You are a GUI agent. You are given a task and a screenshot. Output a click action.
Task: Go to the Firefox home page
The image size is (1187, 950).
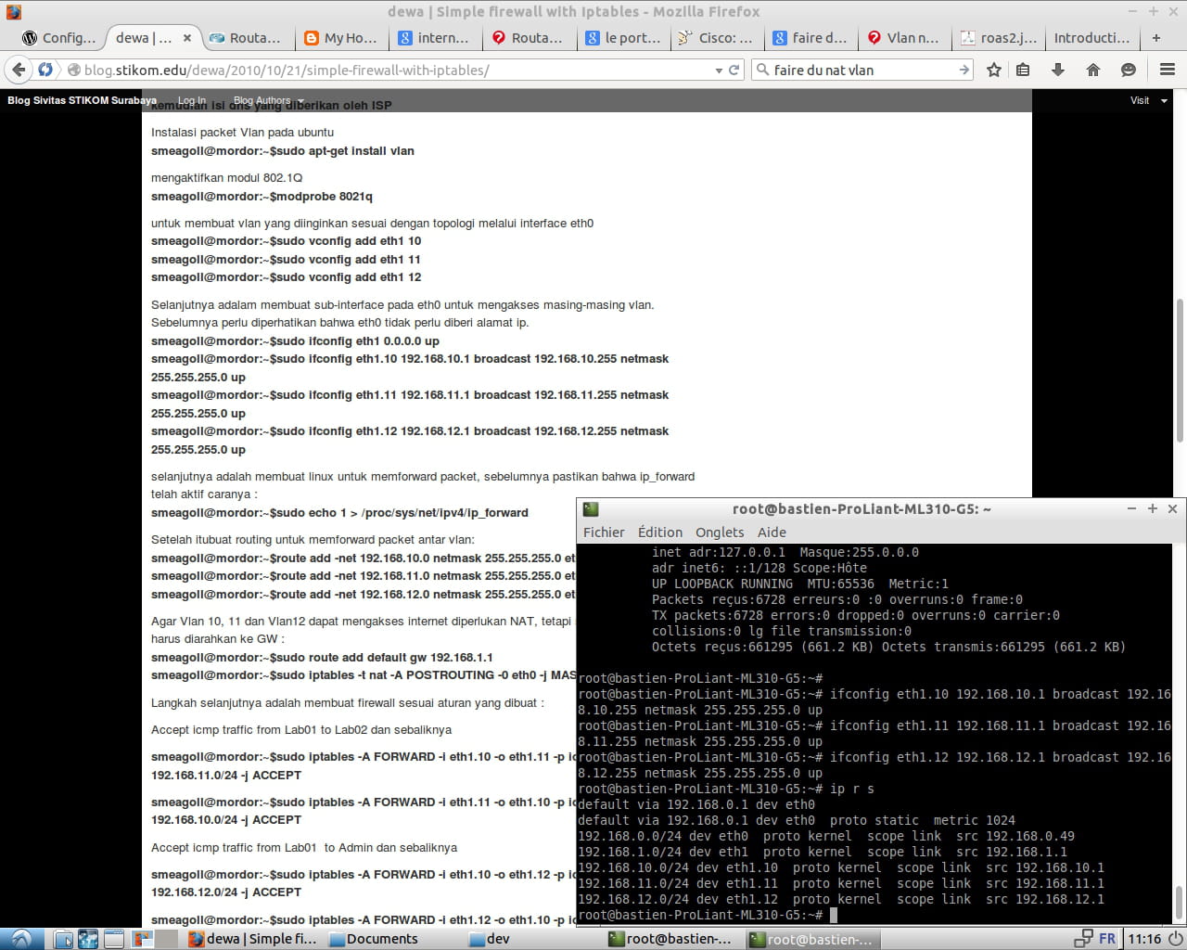pos(1093,70)
